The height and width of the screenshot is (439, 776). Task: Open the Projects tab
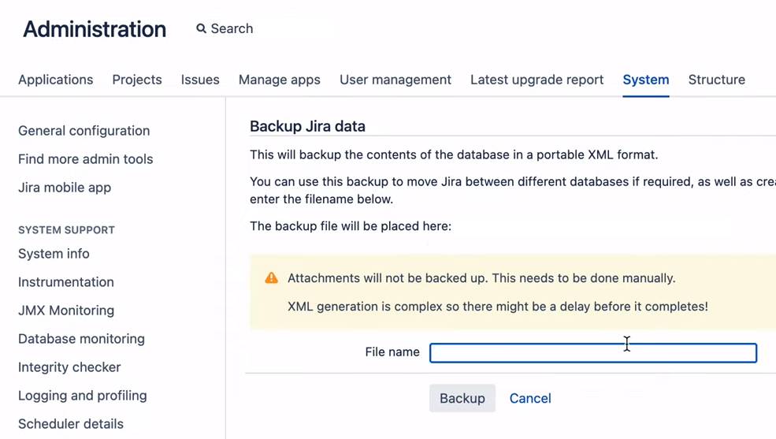click(137, 80)
